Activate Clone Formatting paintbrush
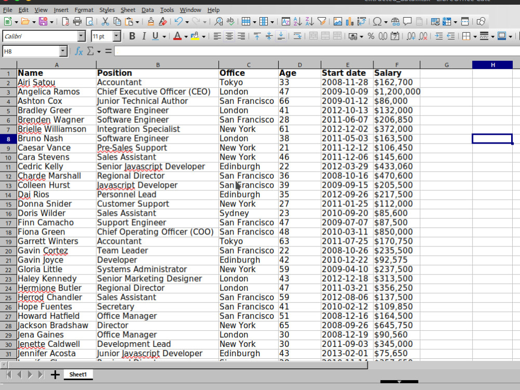 (x=151, y=22)
